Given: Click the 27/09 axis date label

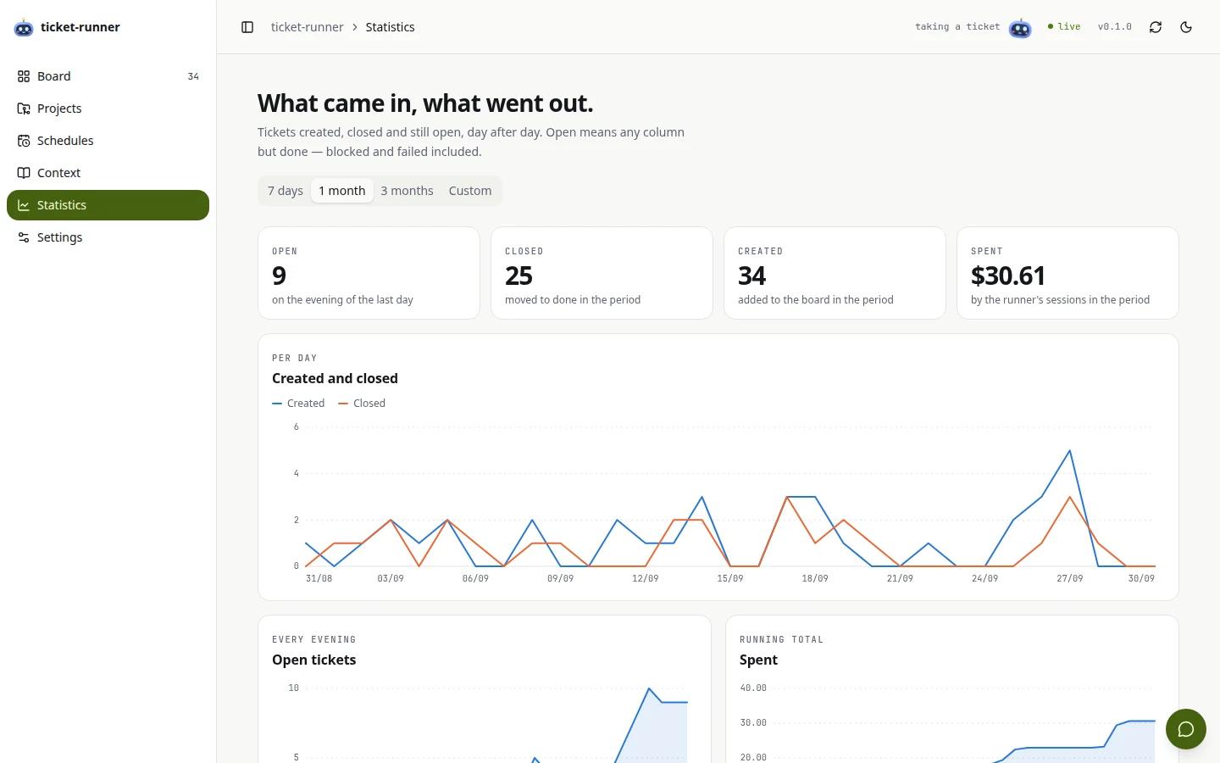Looking at the screenshot, I should point(1069,578).
